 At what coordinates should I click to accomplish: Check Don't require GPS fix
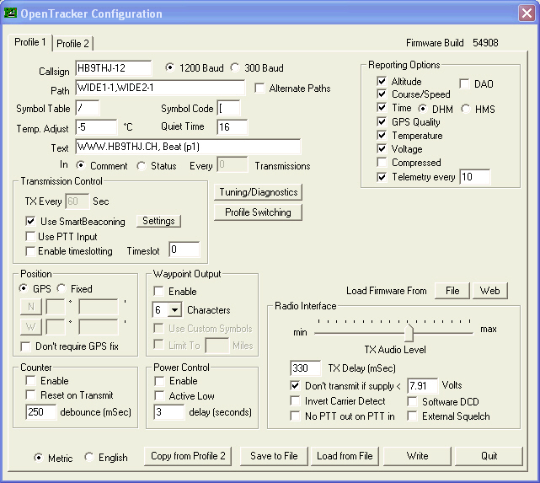pyautogui.click(x=26, y=346)
